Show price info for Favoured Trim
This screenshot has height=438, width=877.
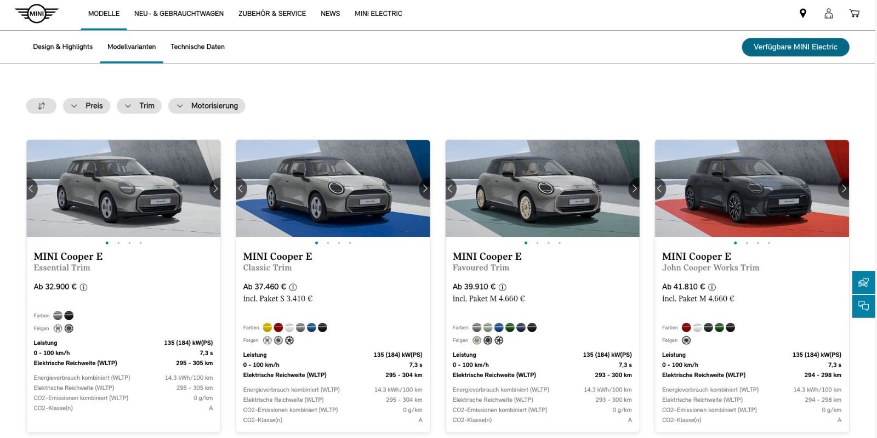(502, 287)
